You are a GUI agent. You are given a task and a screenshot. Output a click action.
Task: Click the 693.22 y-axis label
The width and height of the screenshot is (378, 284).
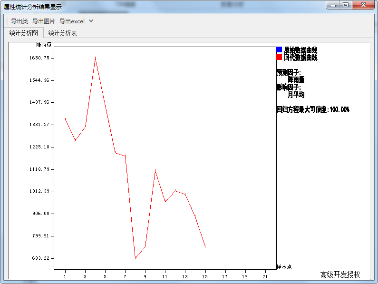(39, 258)
